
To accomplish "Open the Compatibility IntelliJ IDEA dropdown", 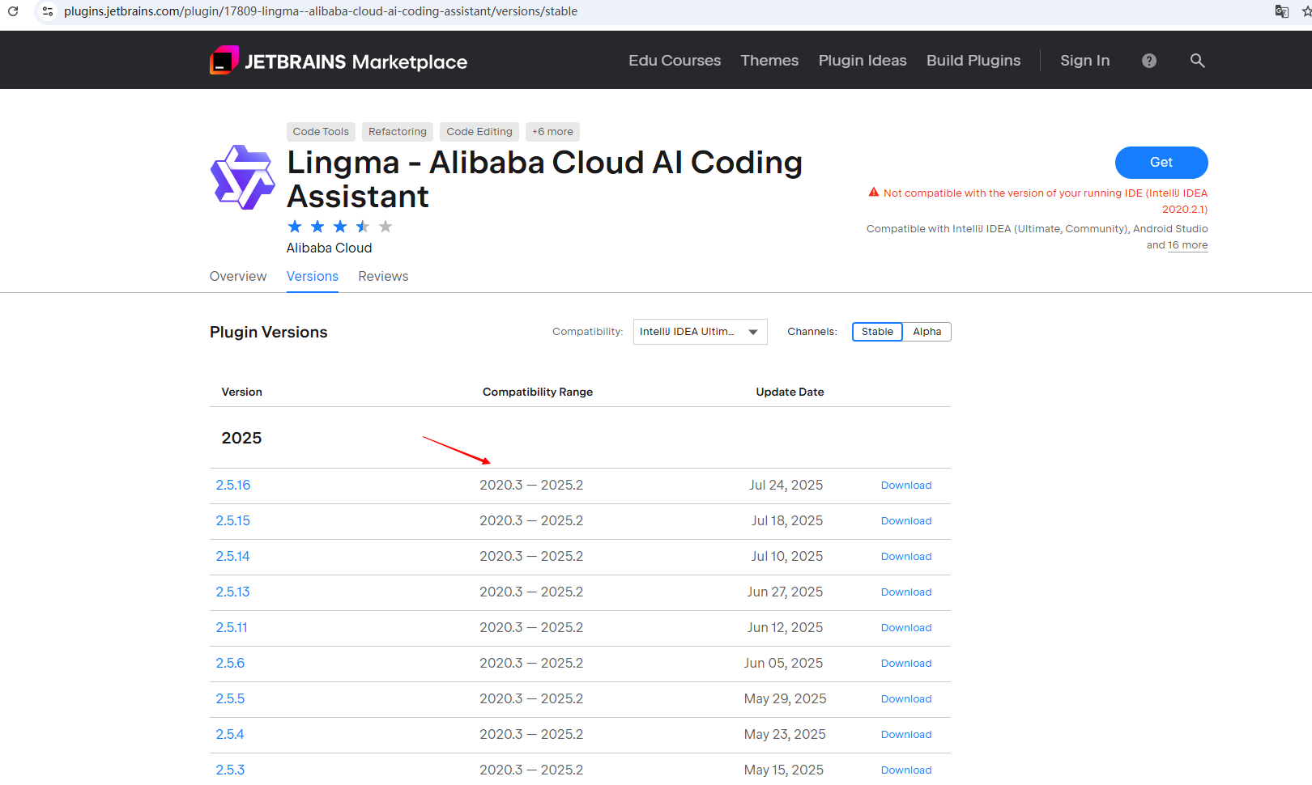I will pyautogui.click(x=701, y=332).
